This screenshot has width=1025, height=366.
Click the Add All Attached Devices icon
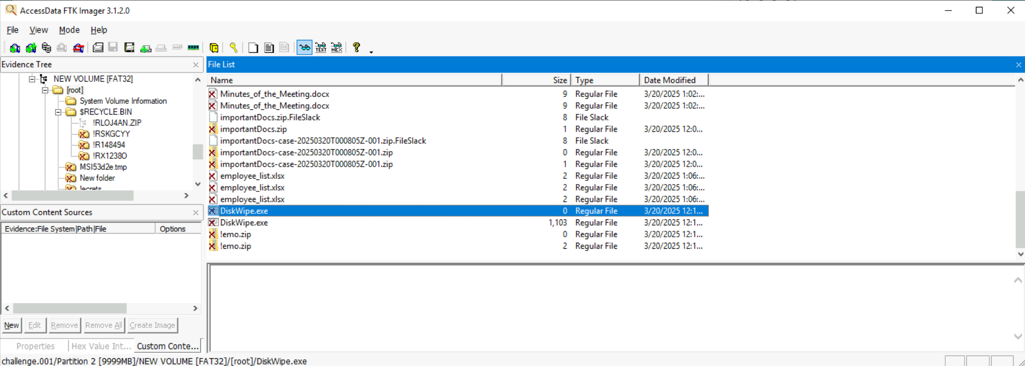coord(31,48)
